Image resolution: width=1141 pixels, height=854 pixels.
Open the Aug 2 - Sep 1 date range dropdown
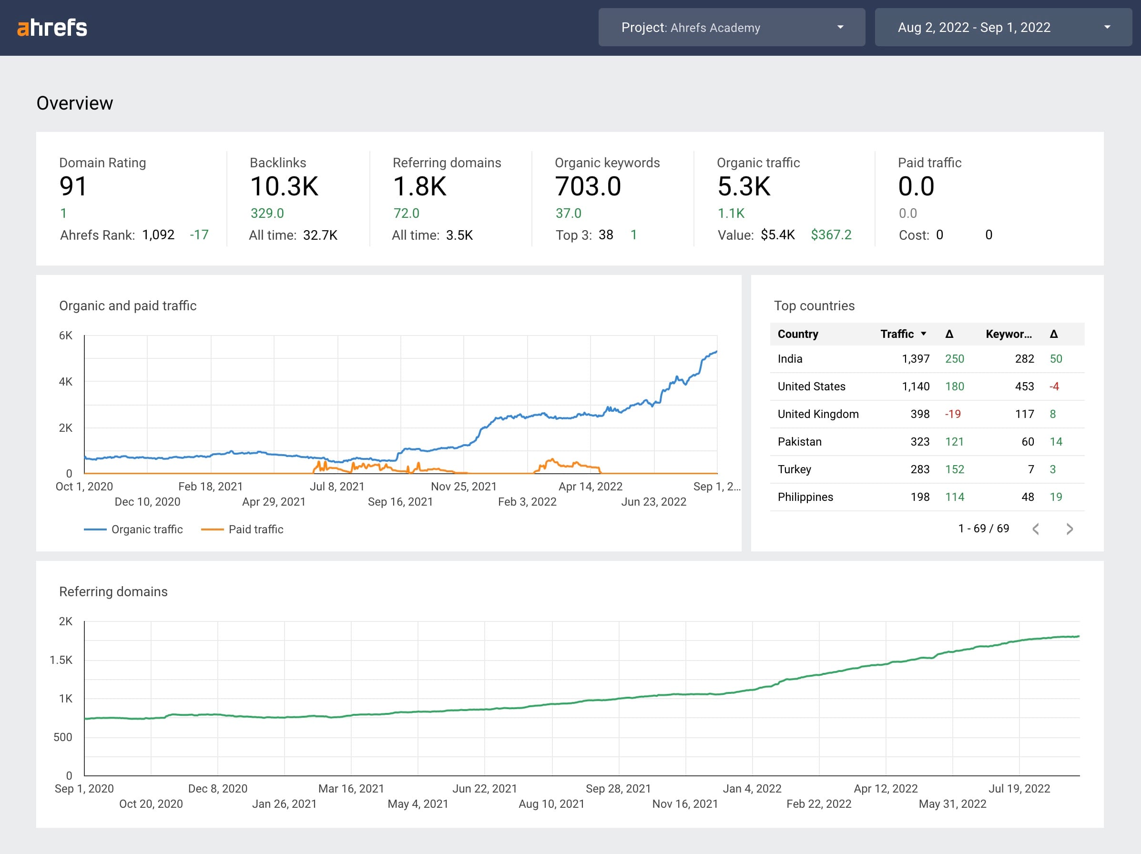click(1002, 27)
